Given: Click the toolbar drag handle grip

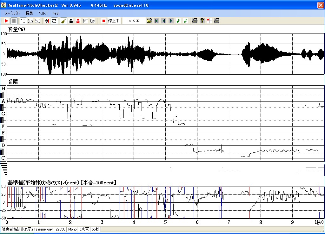Looking at the screenshot, I should point(2,21).
